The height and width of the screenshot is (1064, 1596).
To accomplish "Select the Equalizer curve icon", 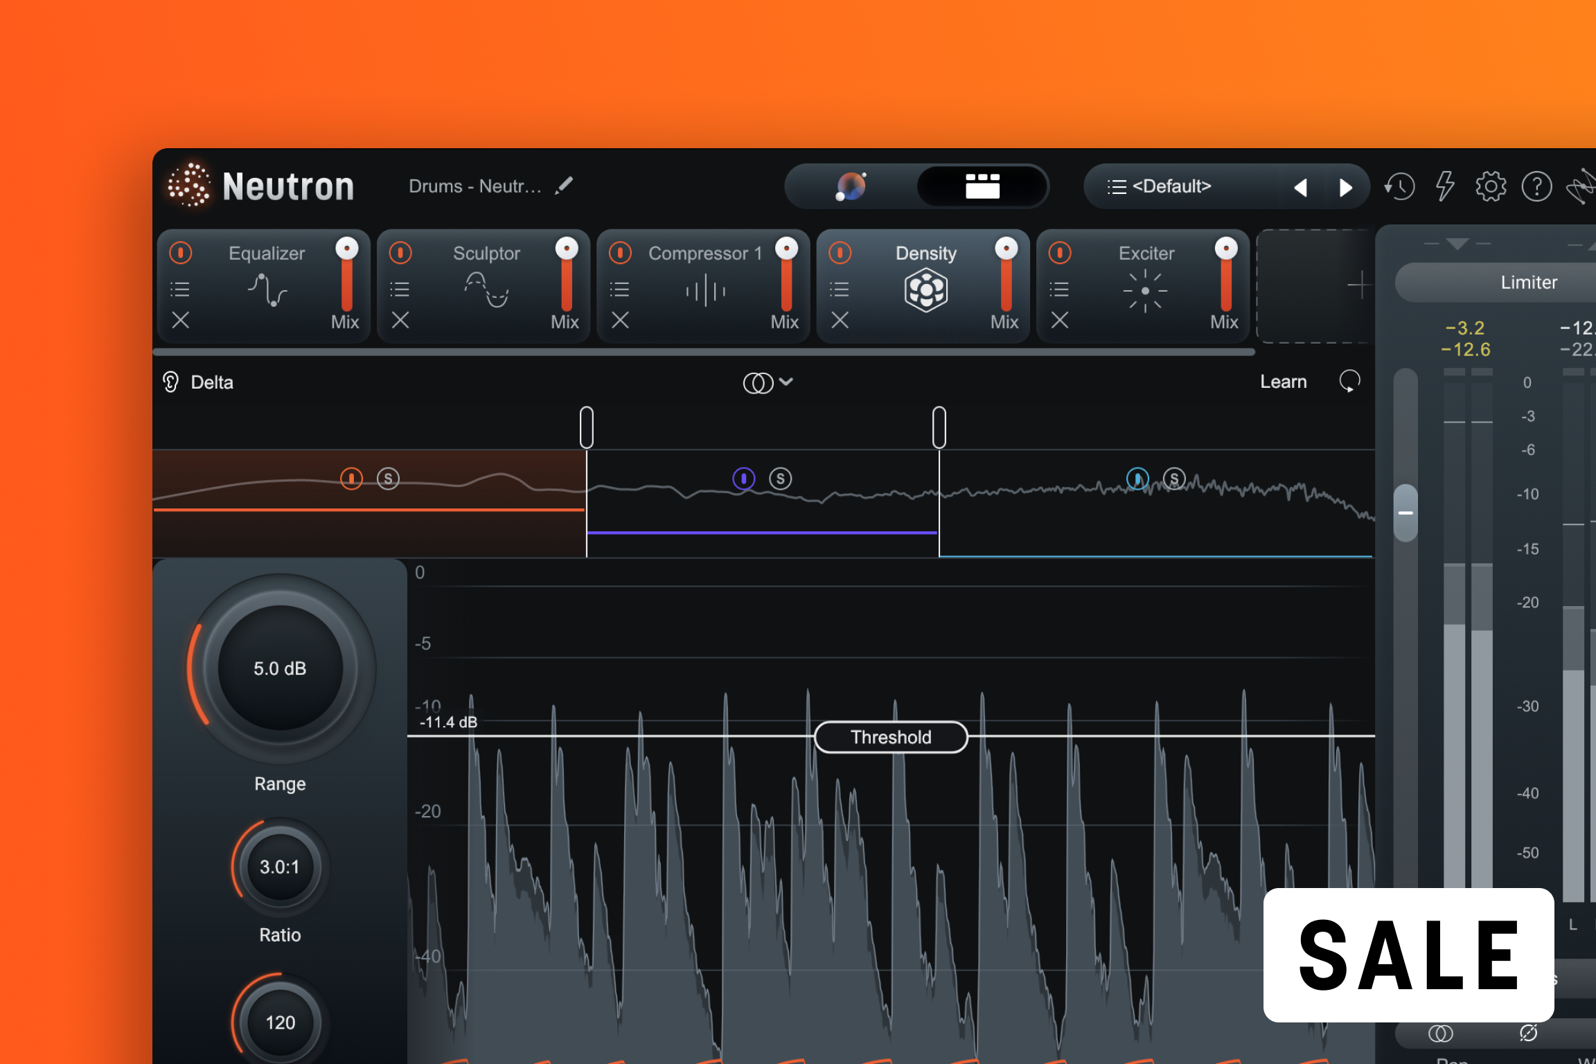I will [267, 290].
